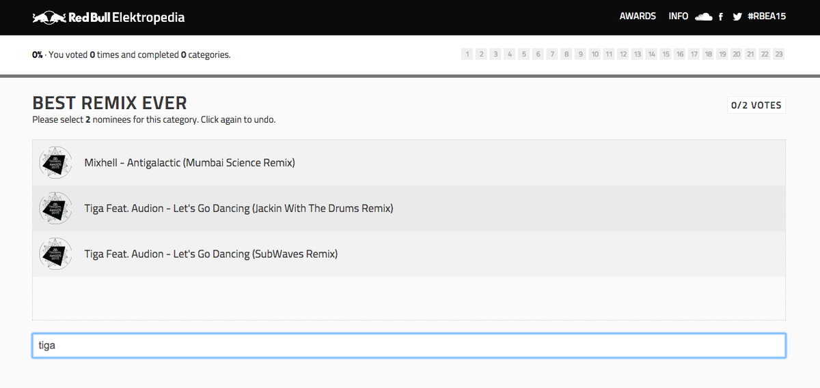Go to category 17
The image size is (820, 388).
point(694,54)
